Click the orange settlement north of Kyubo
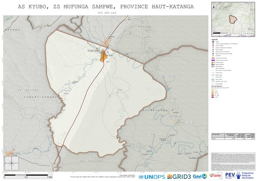 pyautogui.click(x=107, y=42)
